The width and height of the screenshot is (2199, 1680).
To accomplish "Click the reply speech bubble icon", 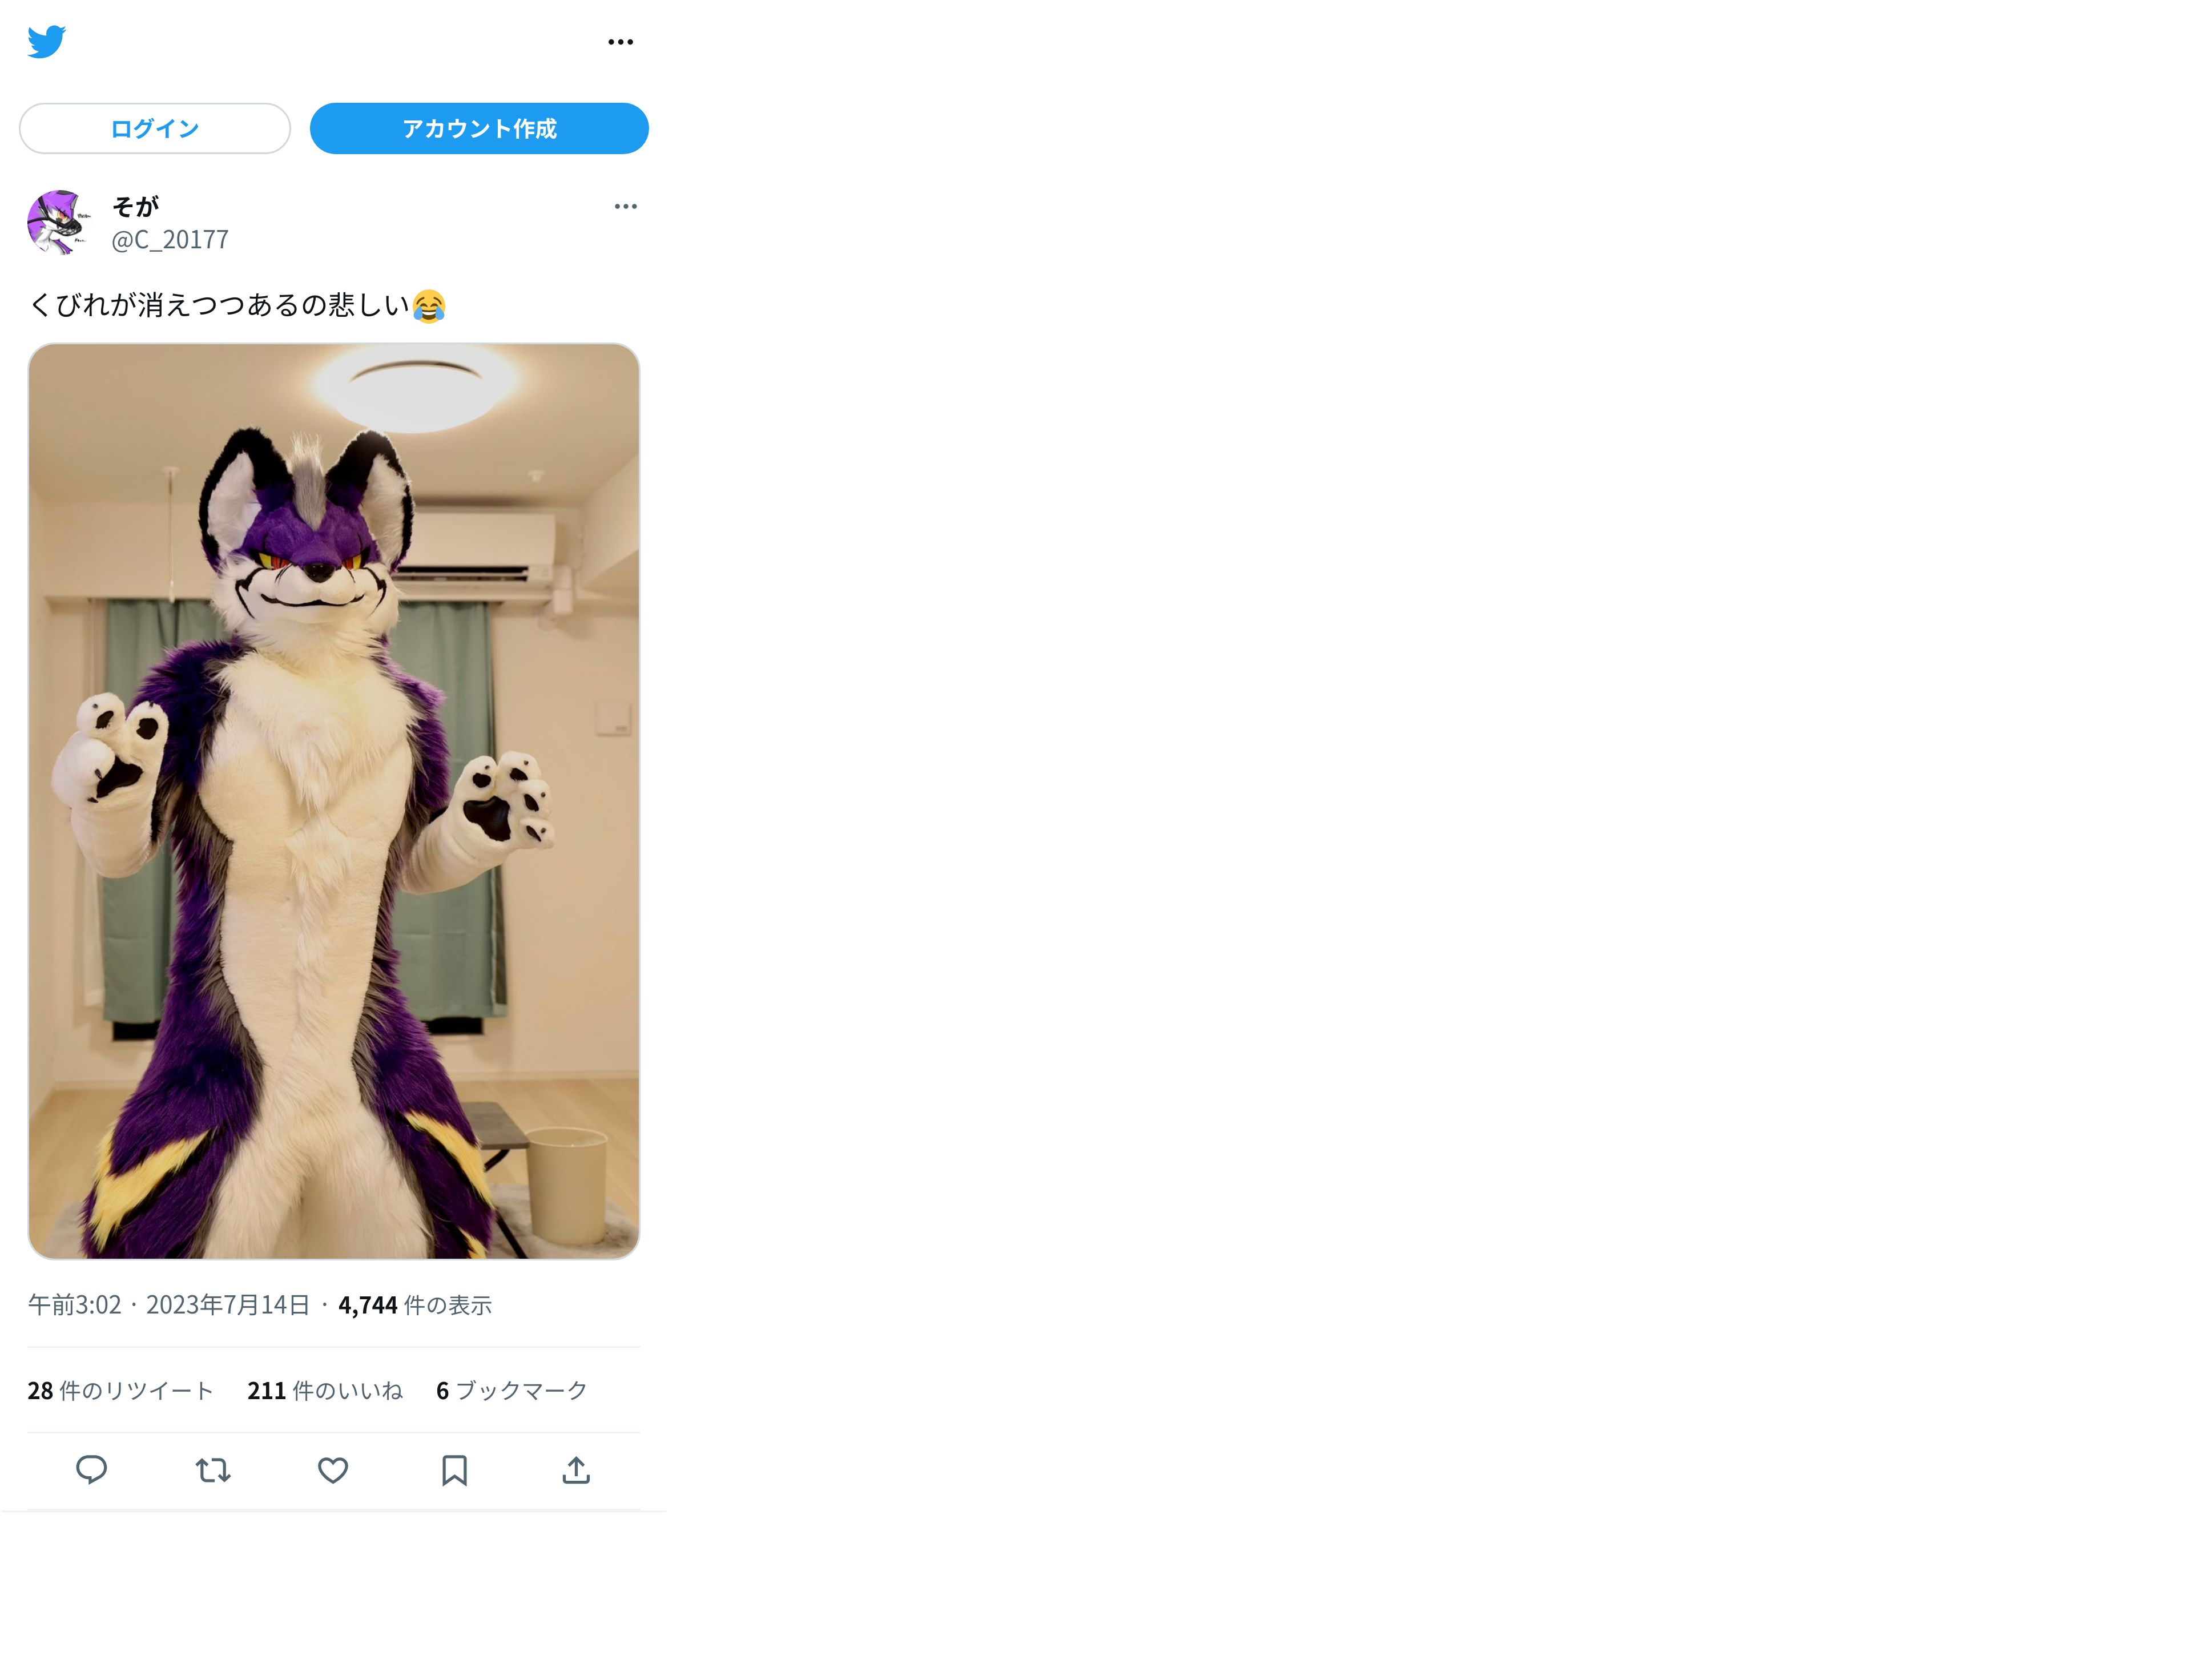I will pos(92,1470).
